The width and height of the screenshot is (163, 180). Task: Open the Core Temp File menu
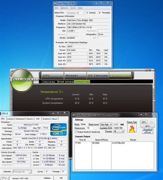[57, 8]
